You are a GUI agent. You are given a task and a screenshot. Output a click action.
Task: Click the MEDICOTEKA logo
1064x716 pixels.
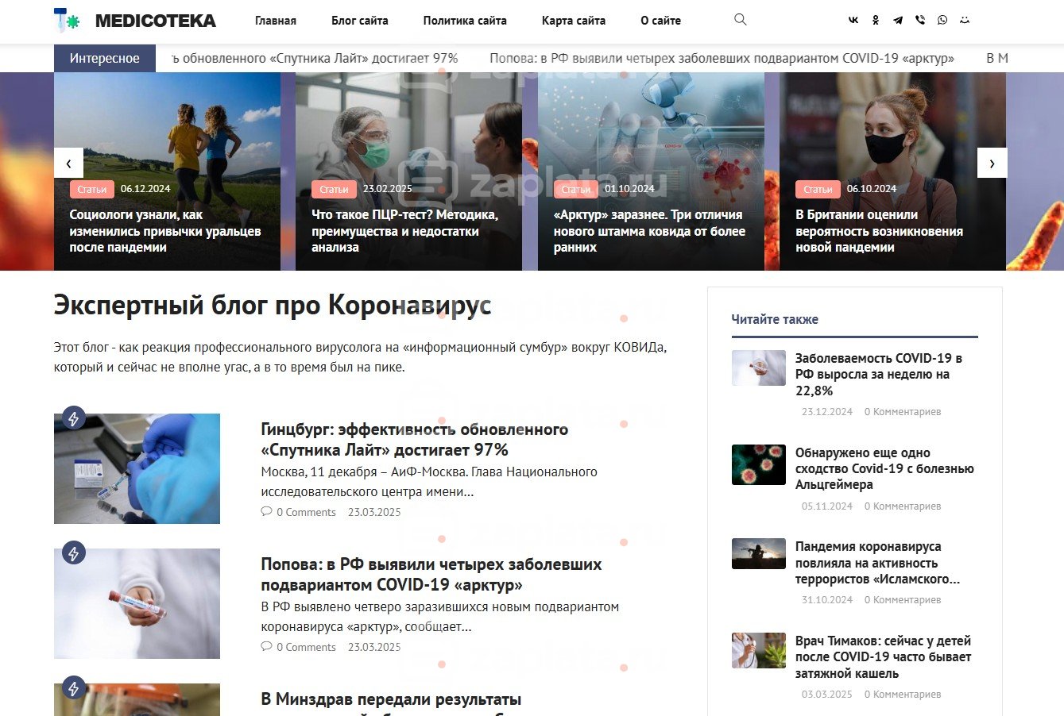tap(134, 21)
